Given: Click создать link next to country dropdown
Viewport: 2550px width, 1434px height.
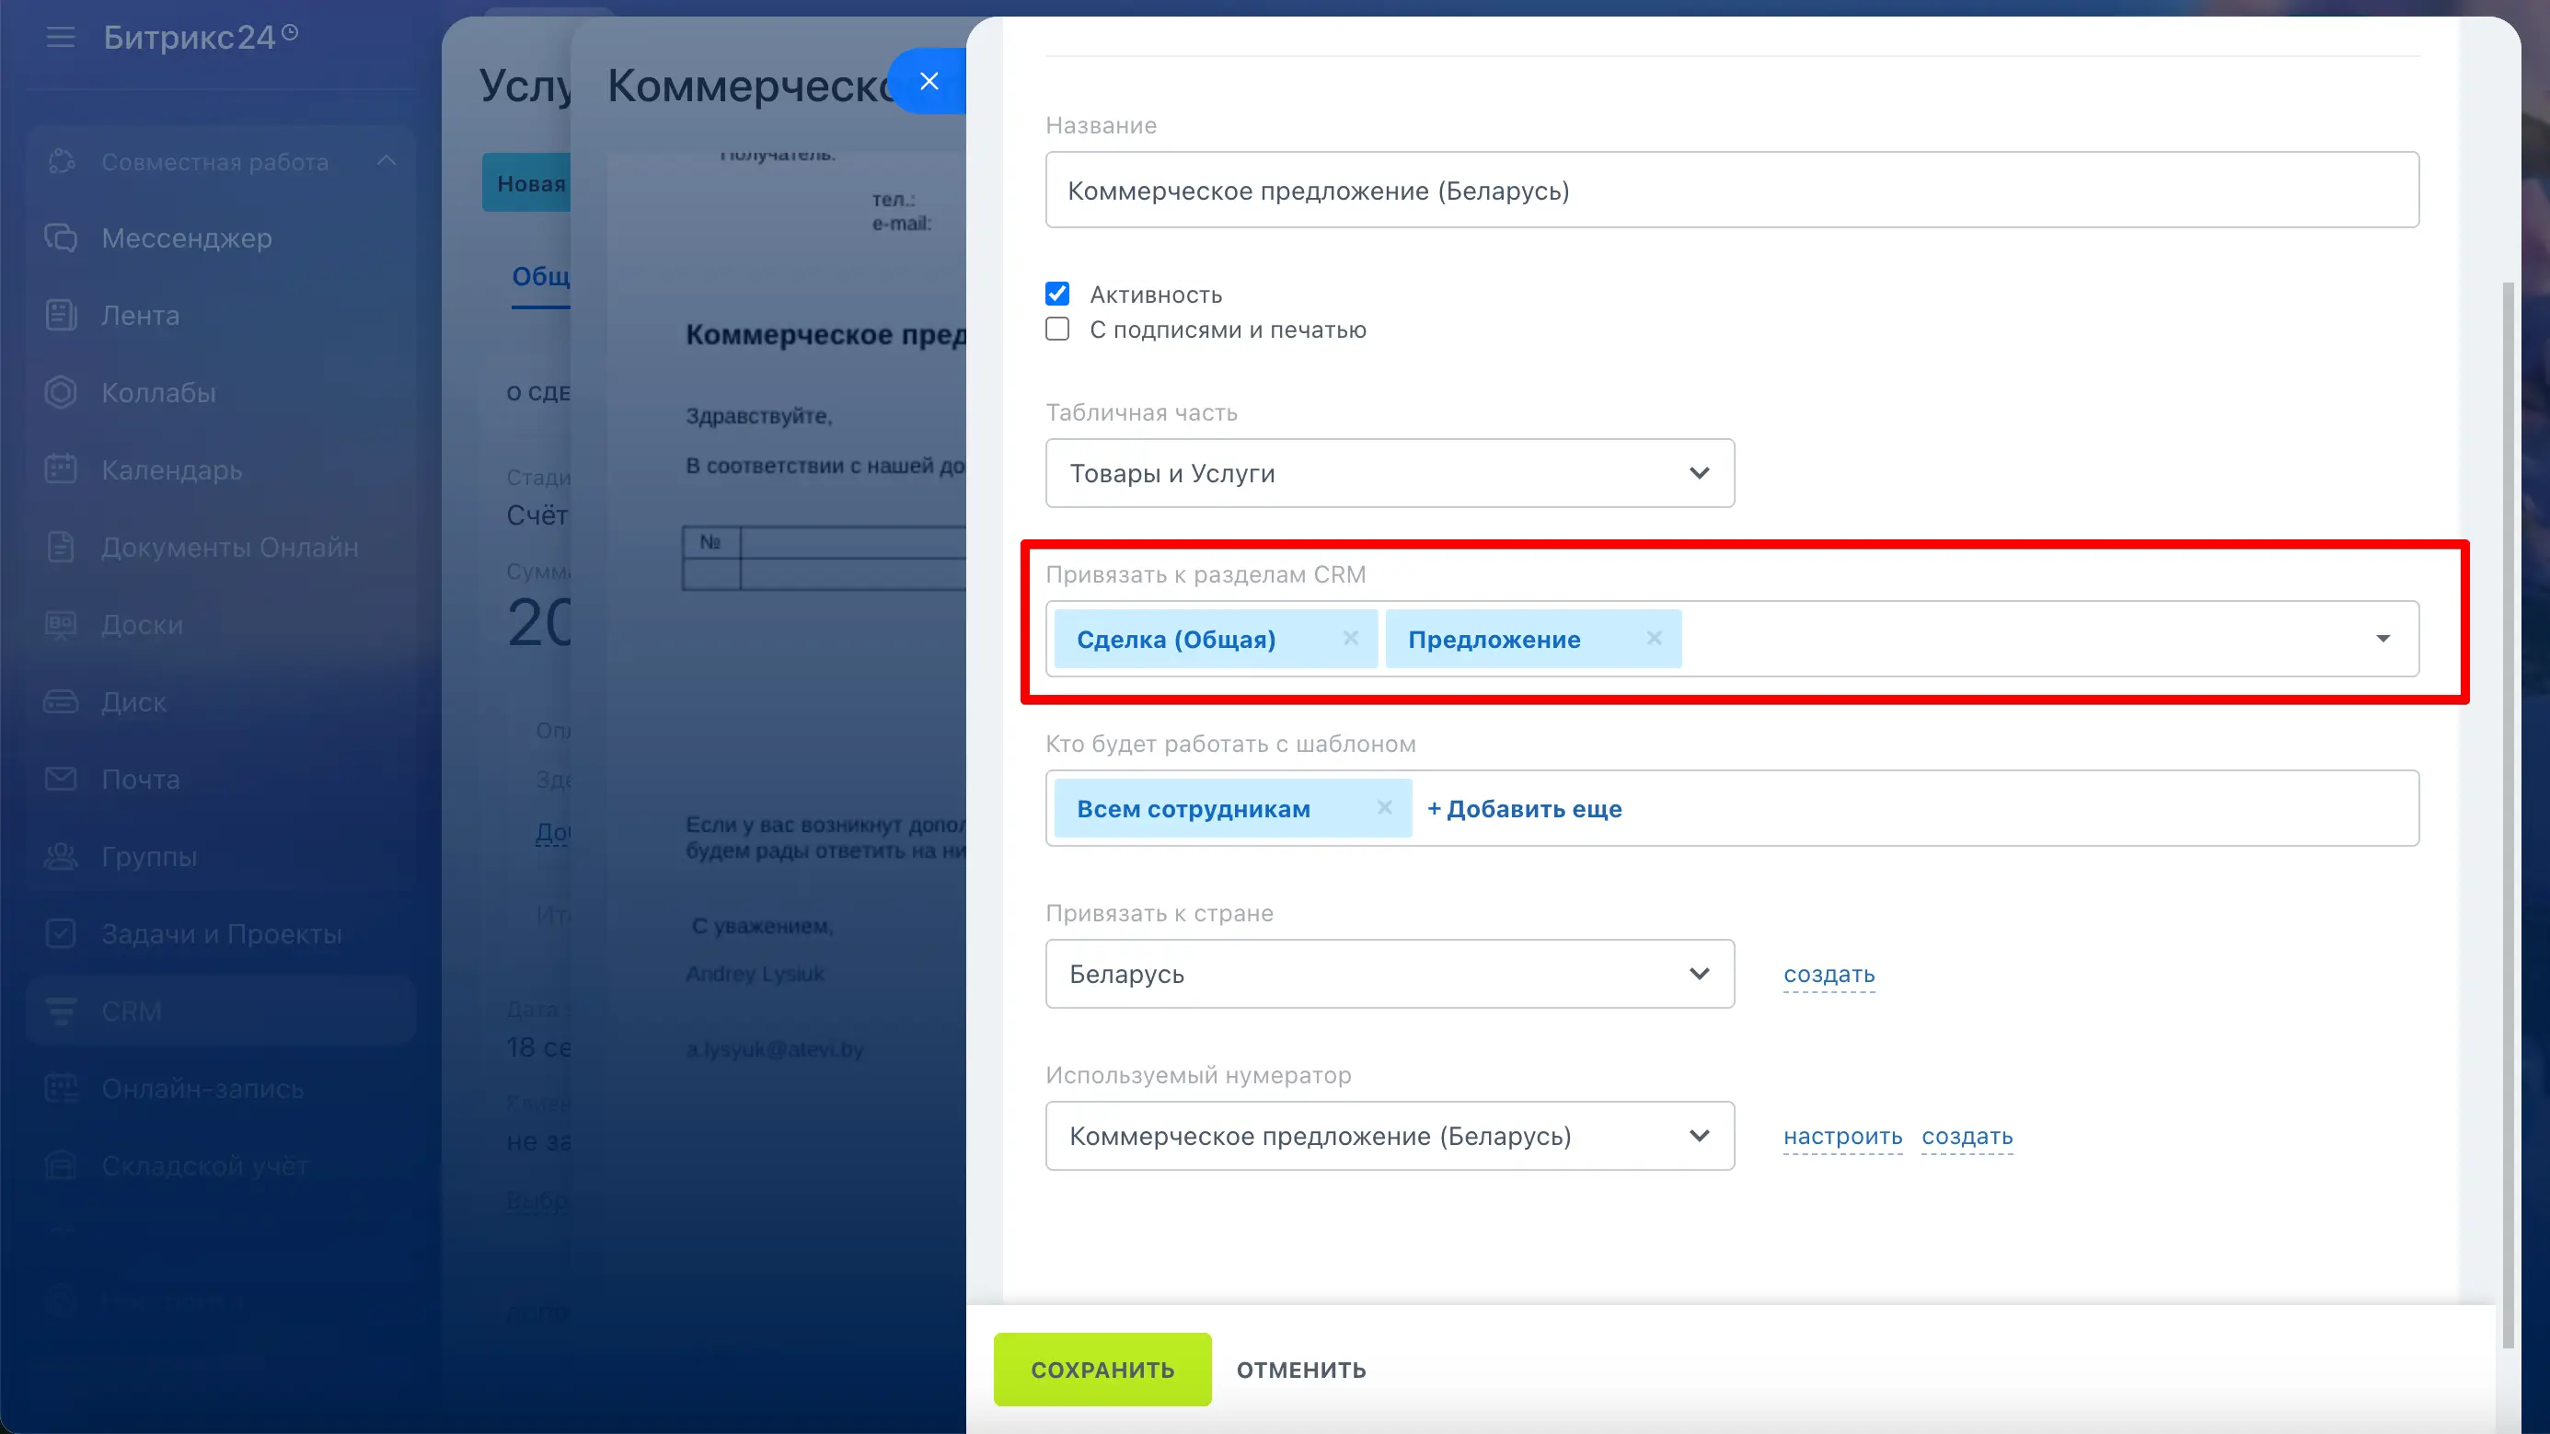Looking at the screenshot, I should coord(1829,975).
